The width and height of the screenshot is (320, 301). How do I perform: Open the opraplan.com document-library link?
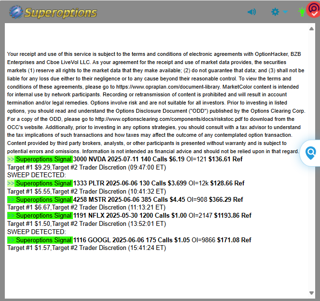168,87
